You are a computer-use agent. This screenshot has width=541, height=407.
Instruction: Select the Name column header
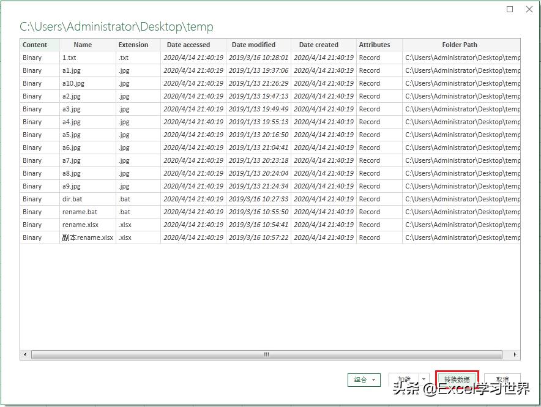[x=83, y=45]
